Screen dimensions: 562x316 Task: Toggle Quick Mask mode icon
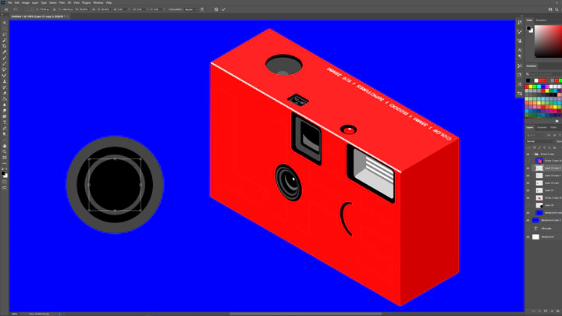[5, 182]
